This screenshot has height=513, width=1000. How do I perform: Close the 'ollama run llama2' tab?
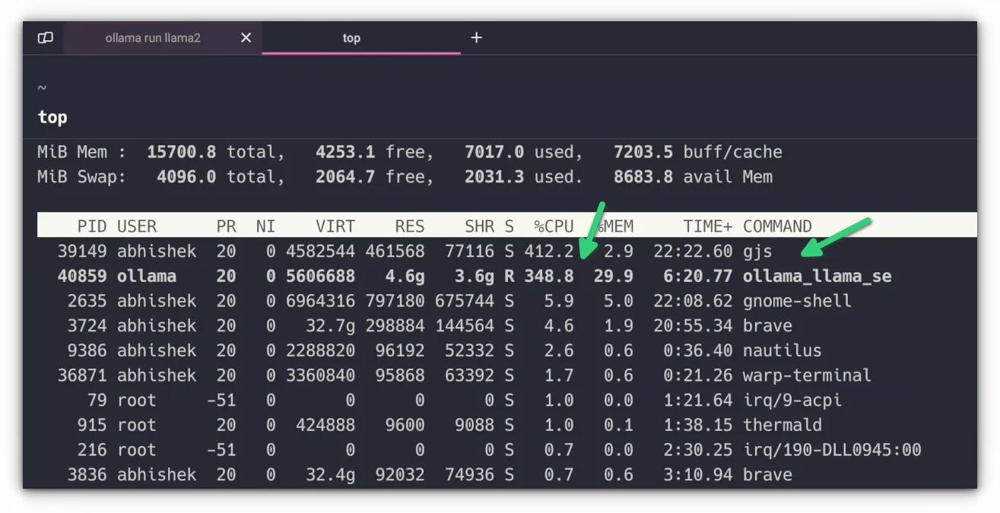point(246,37)
